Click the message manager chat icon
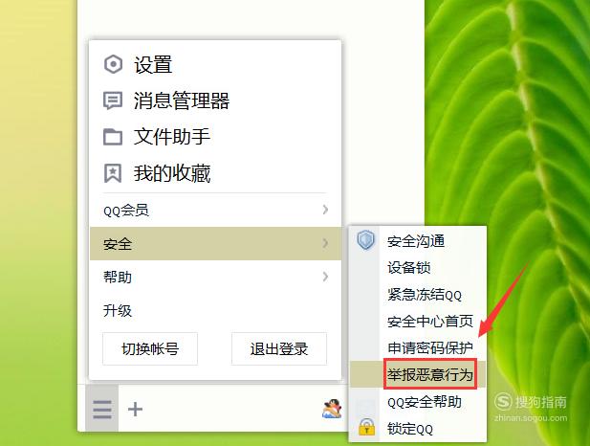590x446 pixels. click(x=113, y=100)
